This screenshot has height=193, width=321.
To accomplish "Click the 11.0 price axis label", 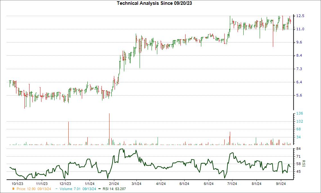I will tap(300, 29).
